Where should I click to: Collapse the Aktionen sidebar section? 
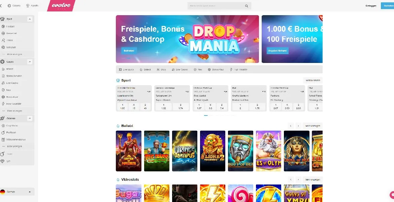click(x=30, y=118)
